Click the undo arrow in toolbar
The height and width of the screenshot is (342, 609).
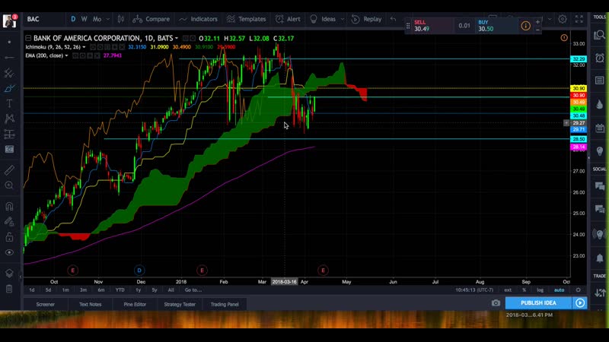pos(393,19)
